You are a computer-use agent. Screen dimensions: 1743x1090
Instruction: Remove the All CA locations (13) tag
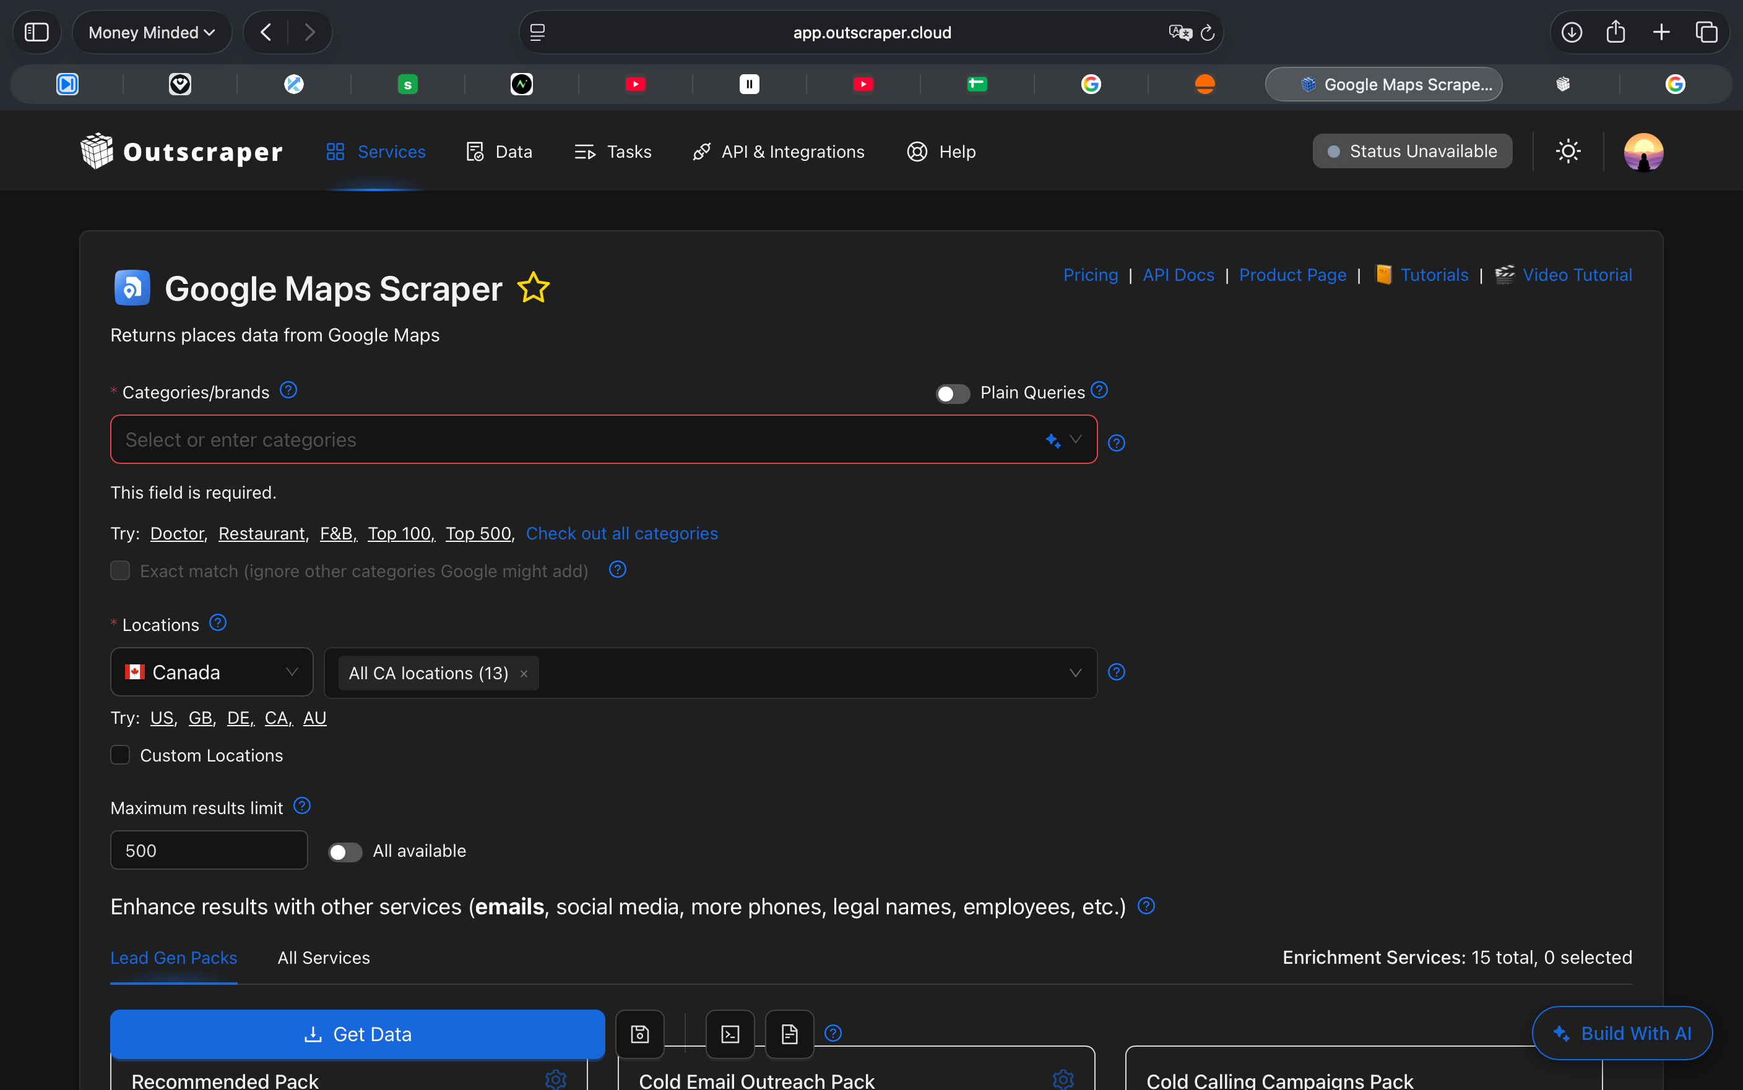click(x=524, y=673)
